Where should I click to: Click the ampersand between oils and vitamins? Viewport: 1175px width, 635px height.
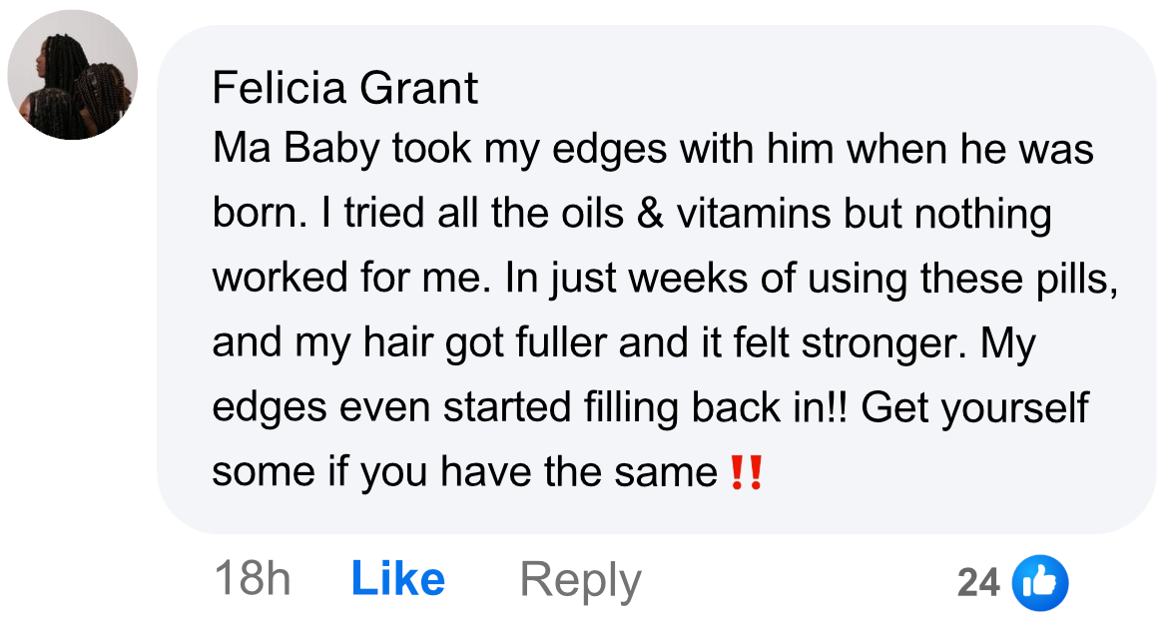(x=650, y=214)
